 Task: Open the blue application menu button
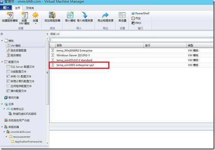[6, 8]
